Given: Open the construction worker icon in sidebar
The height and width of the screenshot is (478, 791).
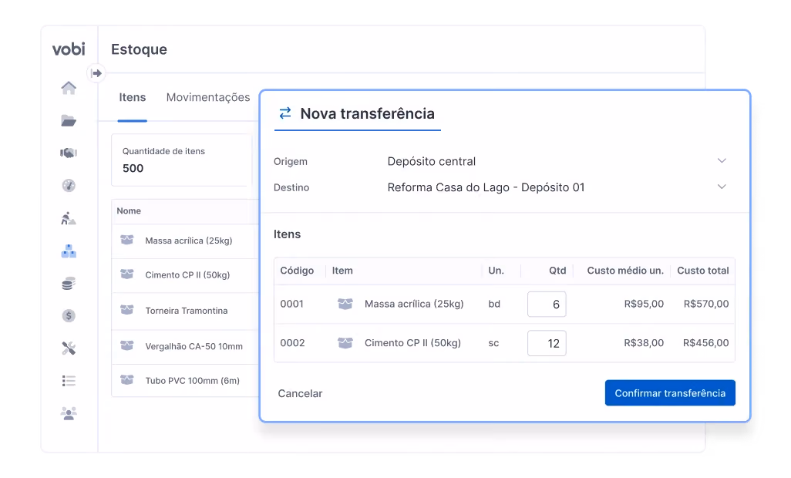Looking at the screenshot, I should point(69,218).
